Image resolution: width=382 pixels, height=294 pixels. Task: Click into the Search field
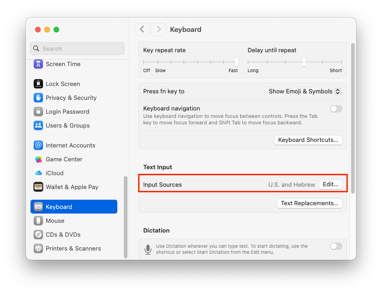[78, 49]
